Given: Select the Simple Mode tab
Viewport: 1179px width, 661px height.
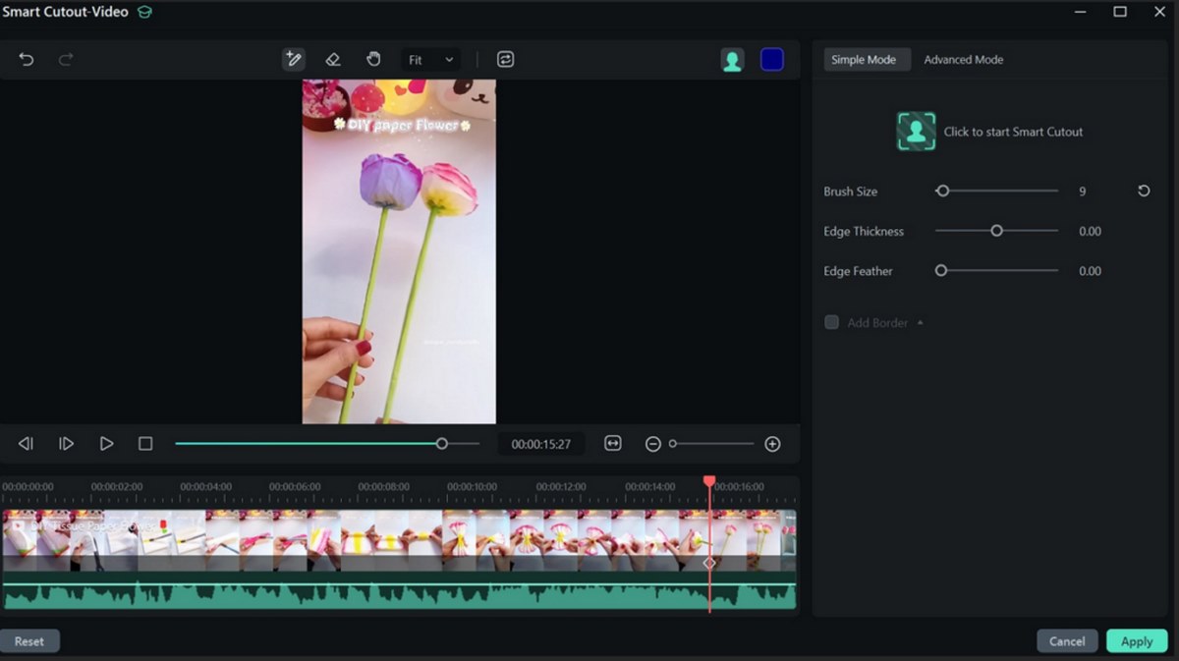Looking at the screenshot, I should (864, 60).
